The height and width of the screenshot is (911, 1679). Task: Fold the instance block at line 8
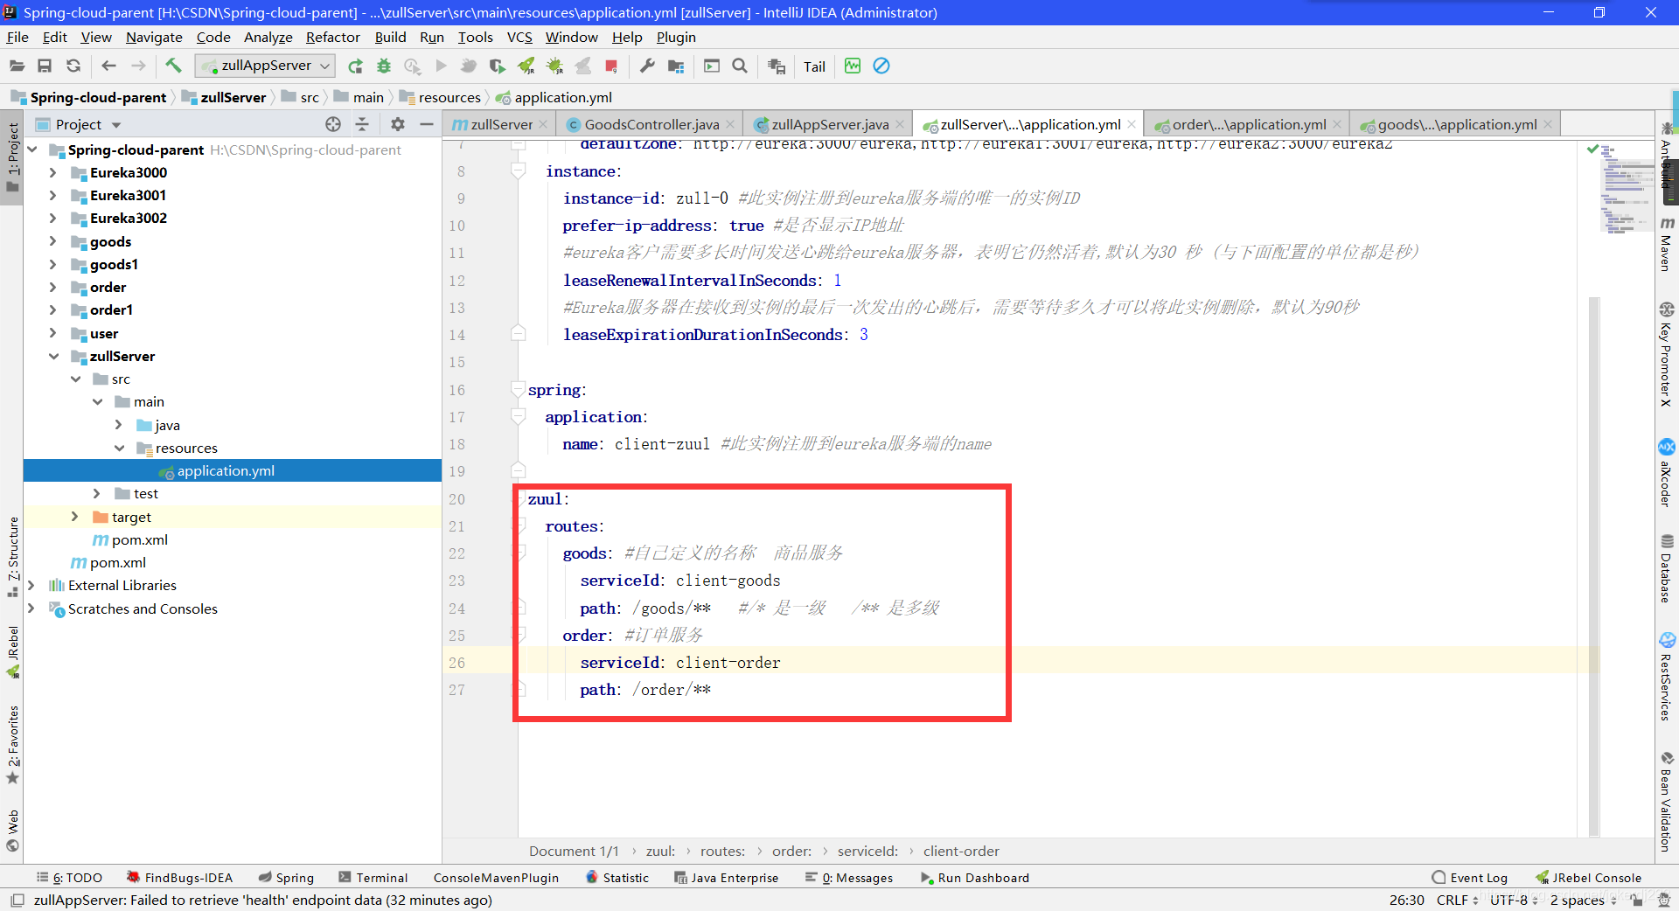pyautogui.click(x=519, y=171)
